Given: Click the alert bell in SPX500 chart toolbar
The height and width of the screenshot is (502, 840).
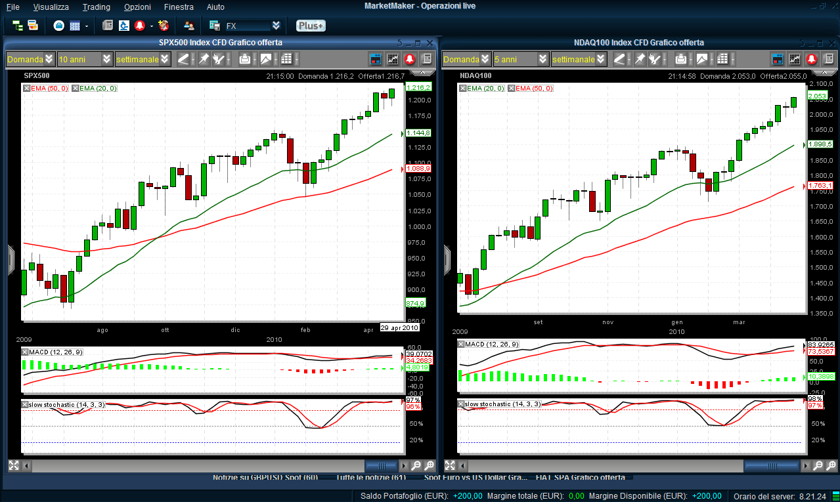Looking at the screenshot, I should [410, 59].
